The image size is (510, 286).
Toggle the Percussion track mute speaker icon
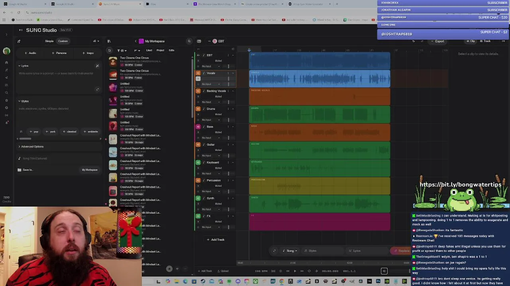[x=198, y=180]
